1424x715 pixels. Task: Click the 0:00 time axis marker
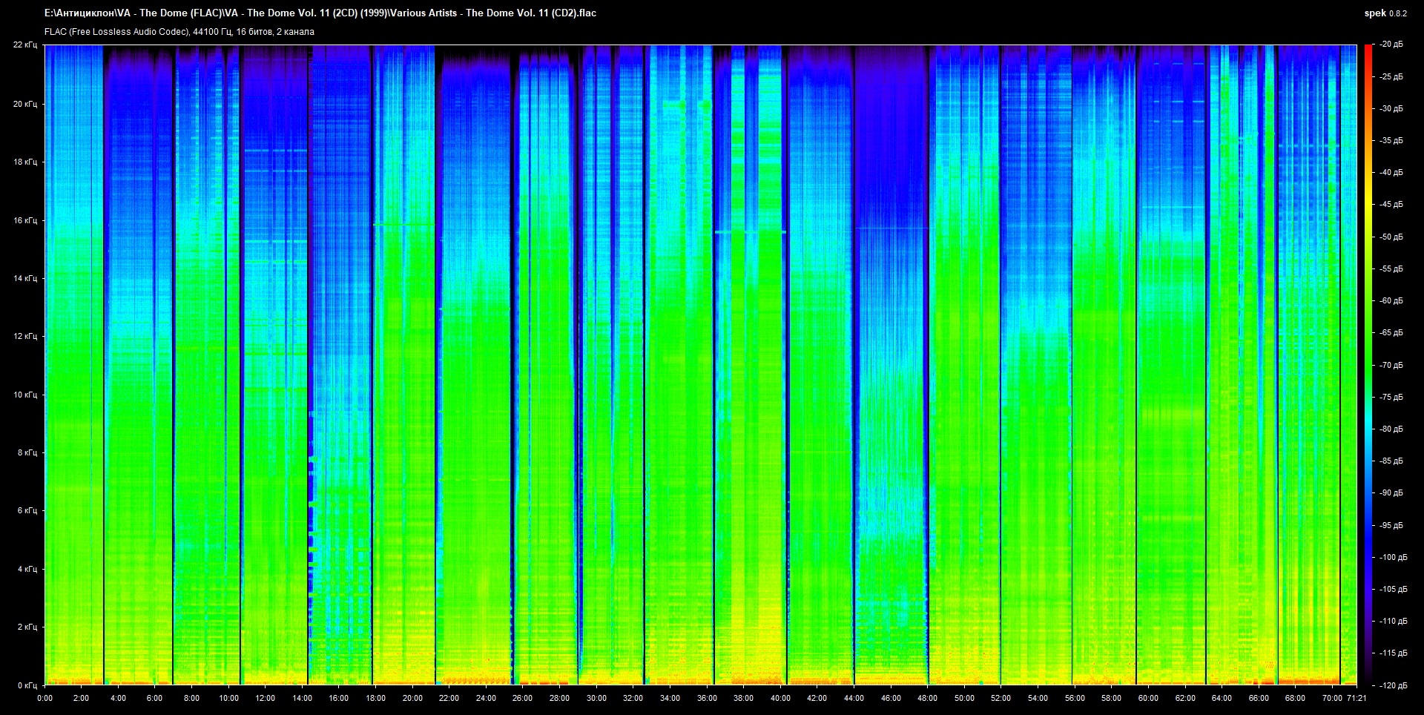pos(44,698)
